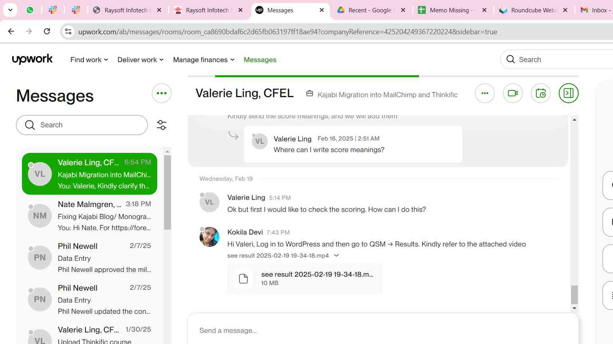Click the chat scrollbar up arrow
This screenshot has height=344, width=613.
pyautogui.click(x=574, y=119)
